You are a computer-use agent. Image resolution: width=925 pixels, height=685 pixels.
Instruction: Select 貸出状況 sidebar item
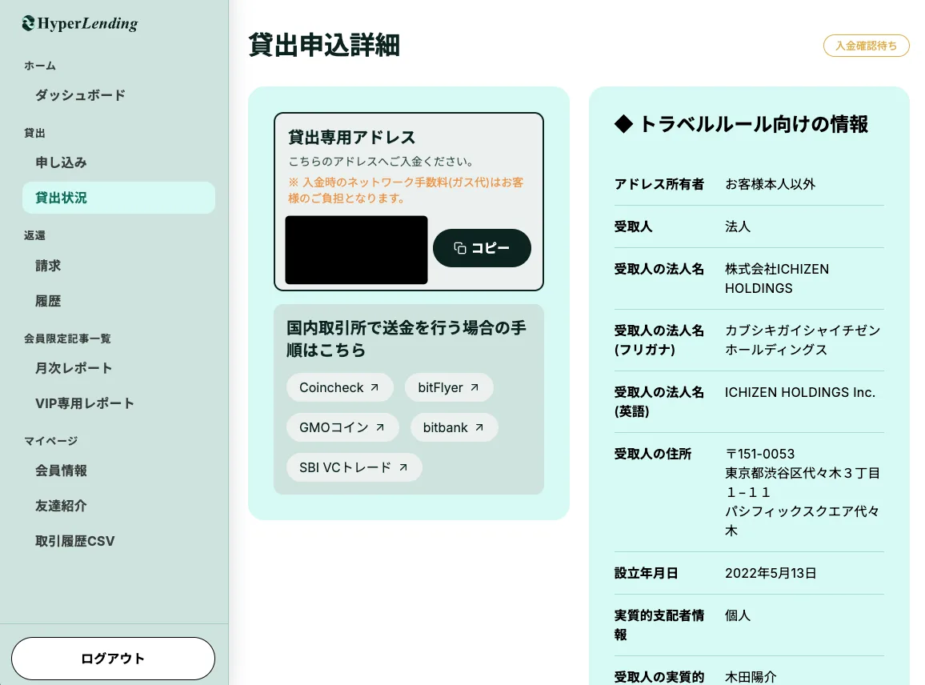(118, 198)
